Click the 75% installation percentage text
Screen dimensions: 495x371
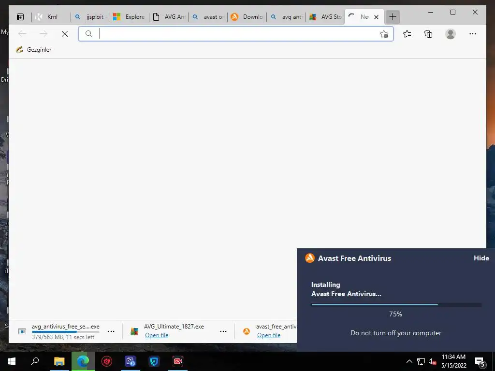point(395,314)
